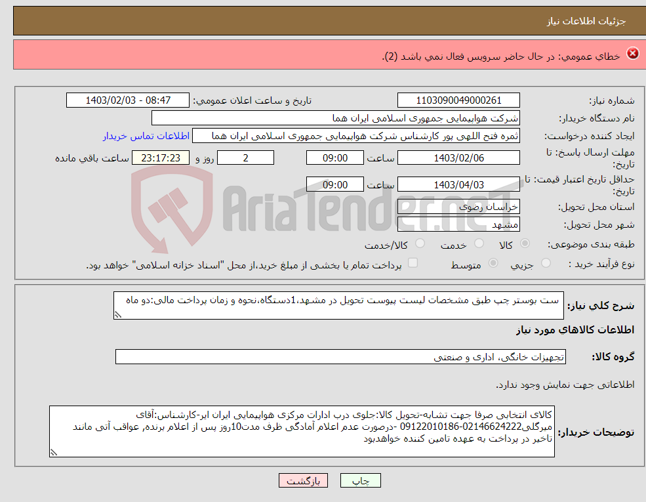Screen dimensions: 646x502
Task: Click the price validity date 1403/04/03
Action: [458, 184]
